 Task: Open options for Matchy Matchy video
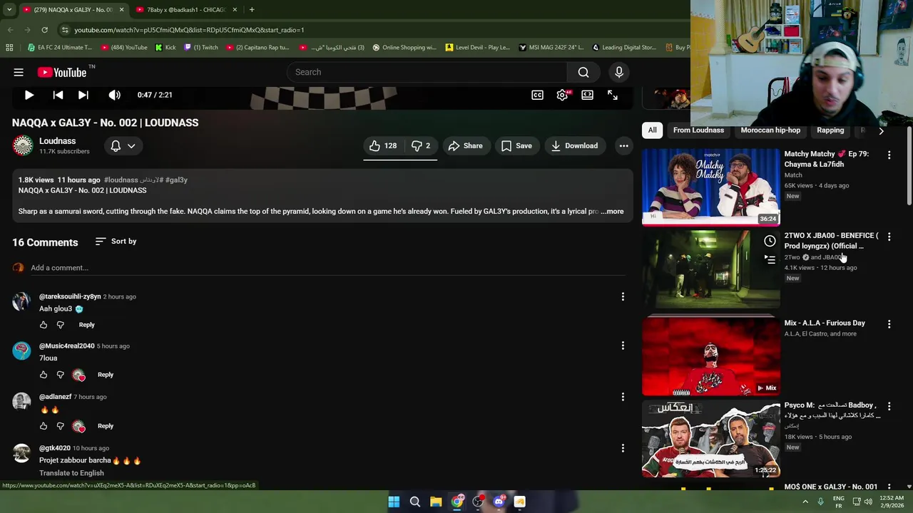889,155
